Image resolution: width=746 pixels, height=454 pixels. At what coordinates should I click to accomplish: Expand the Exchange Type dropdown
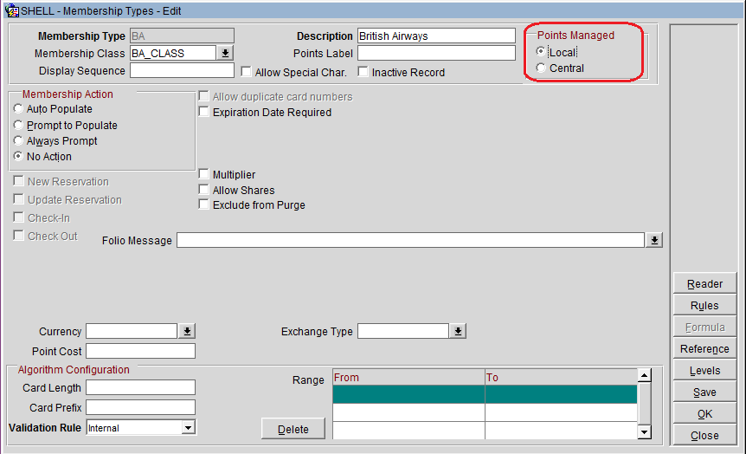(458, 332)
